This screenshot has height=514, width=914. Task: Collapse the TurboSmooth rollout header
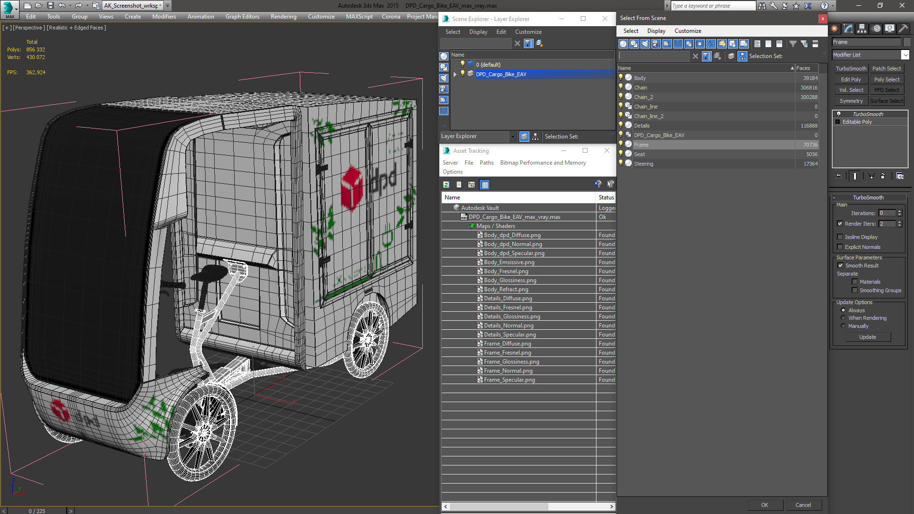(x=868, y=198)
